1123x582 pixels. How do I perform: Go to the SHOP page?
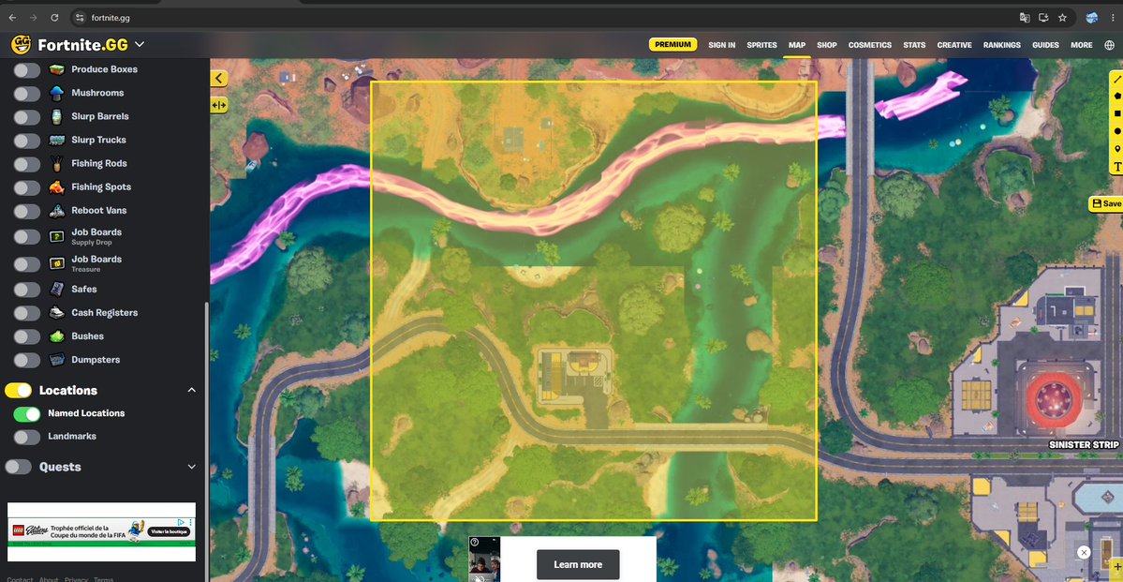(826, 44)
